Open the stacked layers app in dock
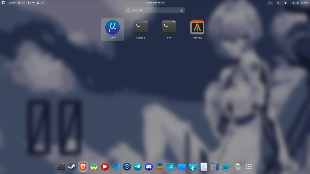The image size is (310, 174). [x=160, y=167]
